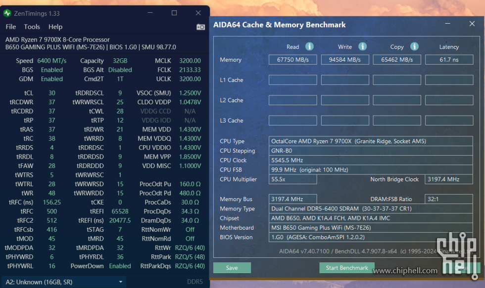Maximize the ZenTimings window
The image size is (485, 288).
coord(174,13)
